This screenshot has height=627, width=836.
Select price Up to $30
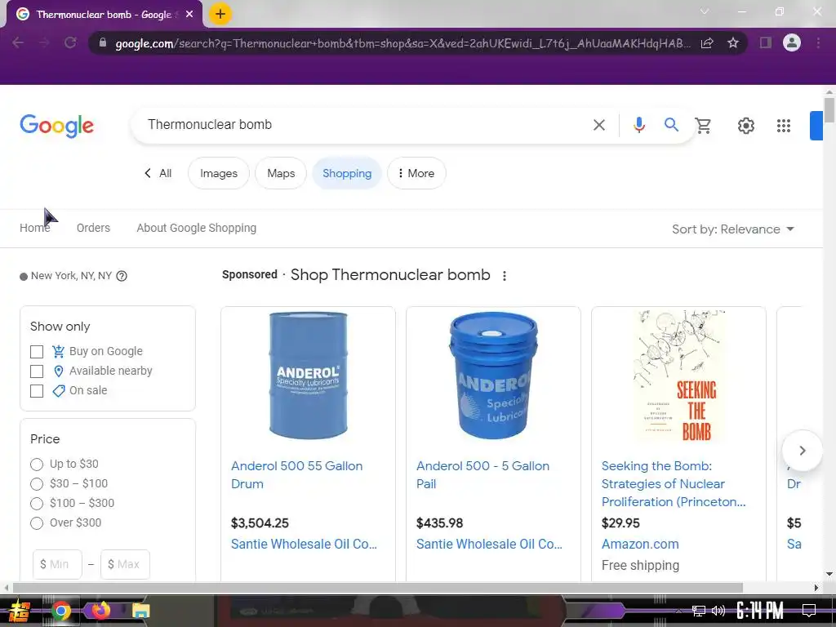(37, 465)
